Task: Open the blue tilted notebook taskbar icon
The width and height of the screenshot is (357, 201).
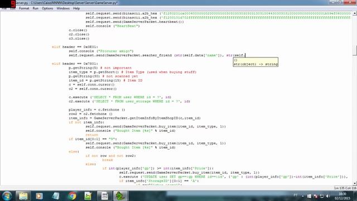Action: click(x=56, y=196)
